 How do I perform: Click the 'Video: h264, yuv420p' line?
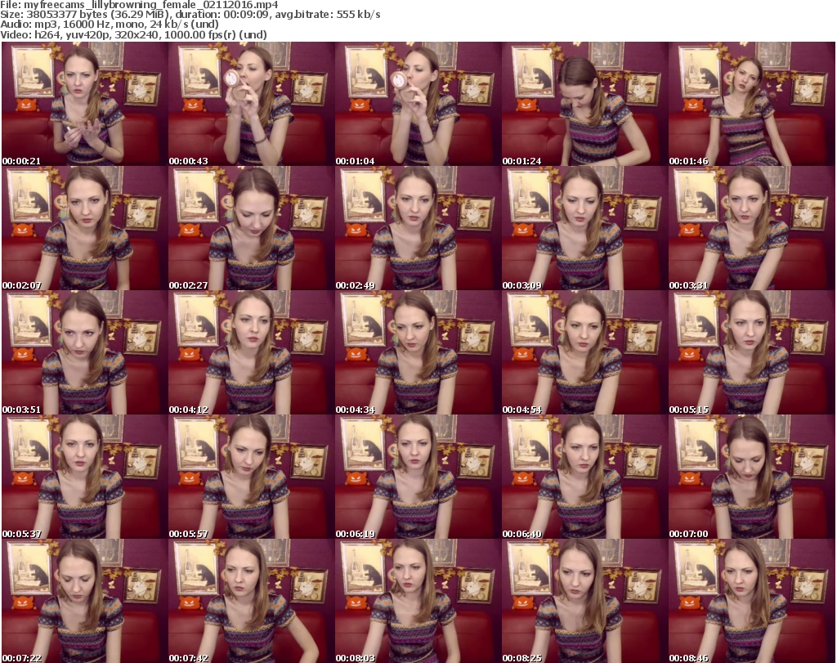(133, 34)
